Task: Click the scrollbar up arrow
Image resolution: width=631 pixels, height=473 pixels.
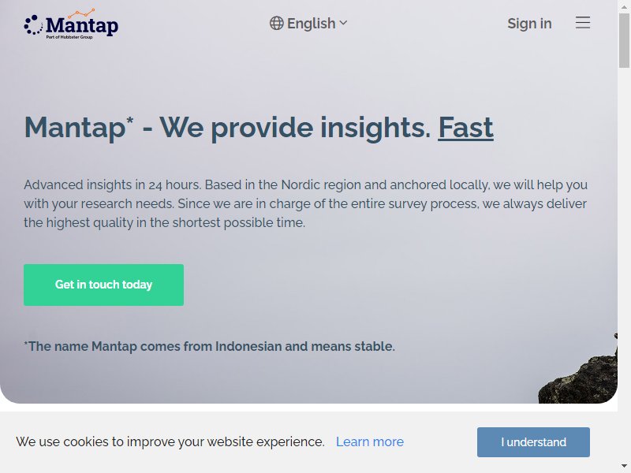Action: pos(624,7)
